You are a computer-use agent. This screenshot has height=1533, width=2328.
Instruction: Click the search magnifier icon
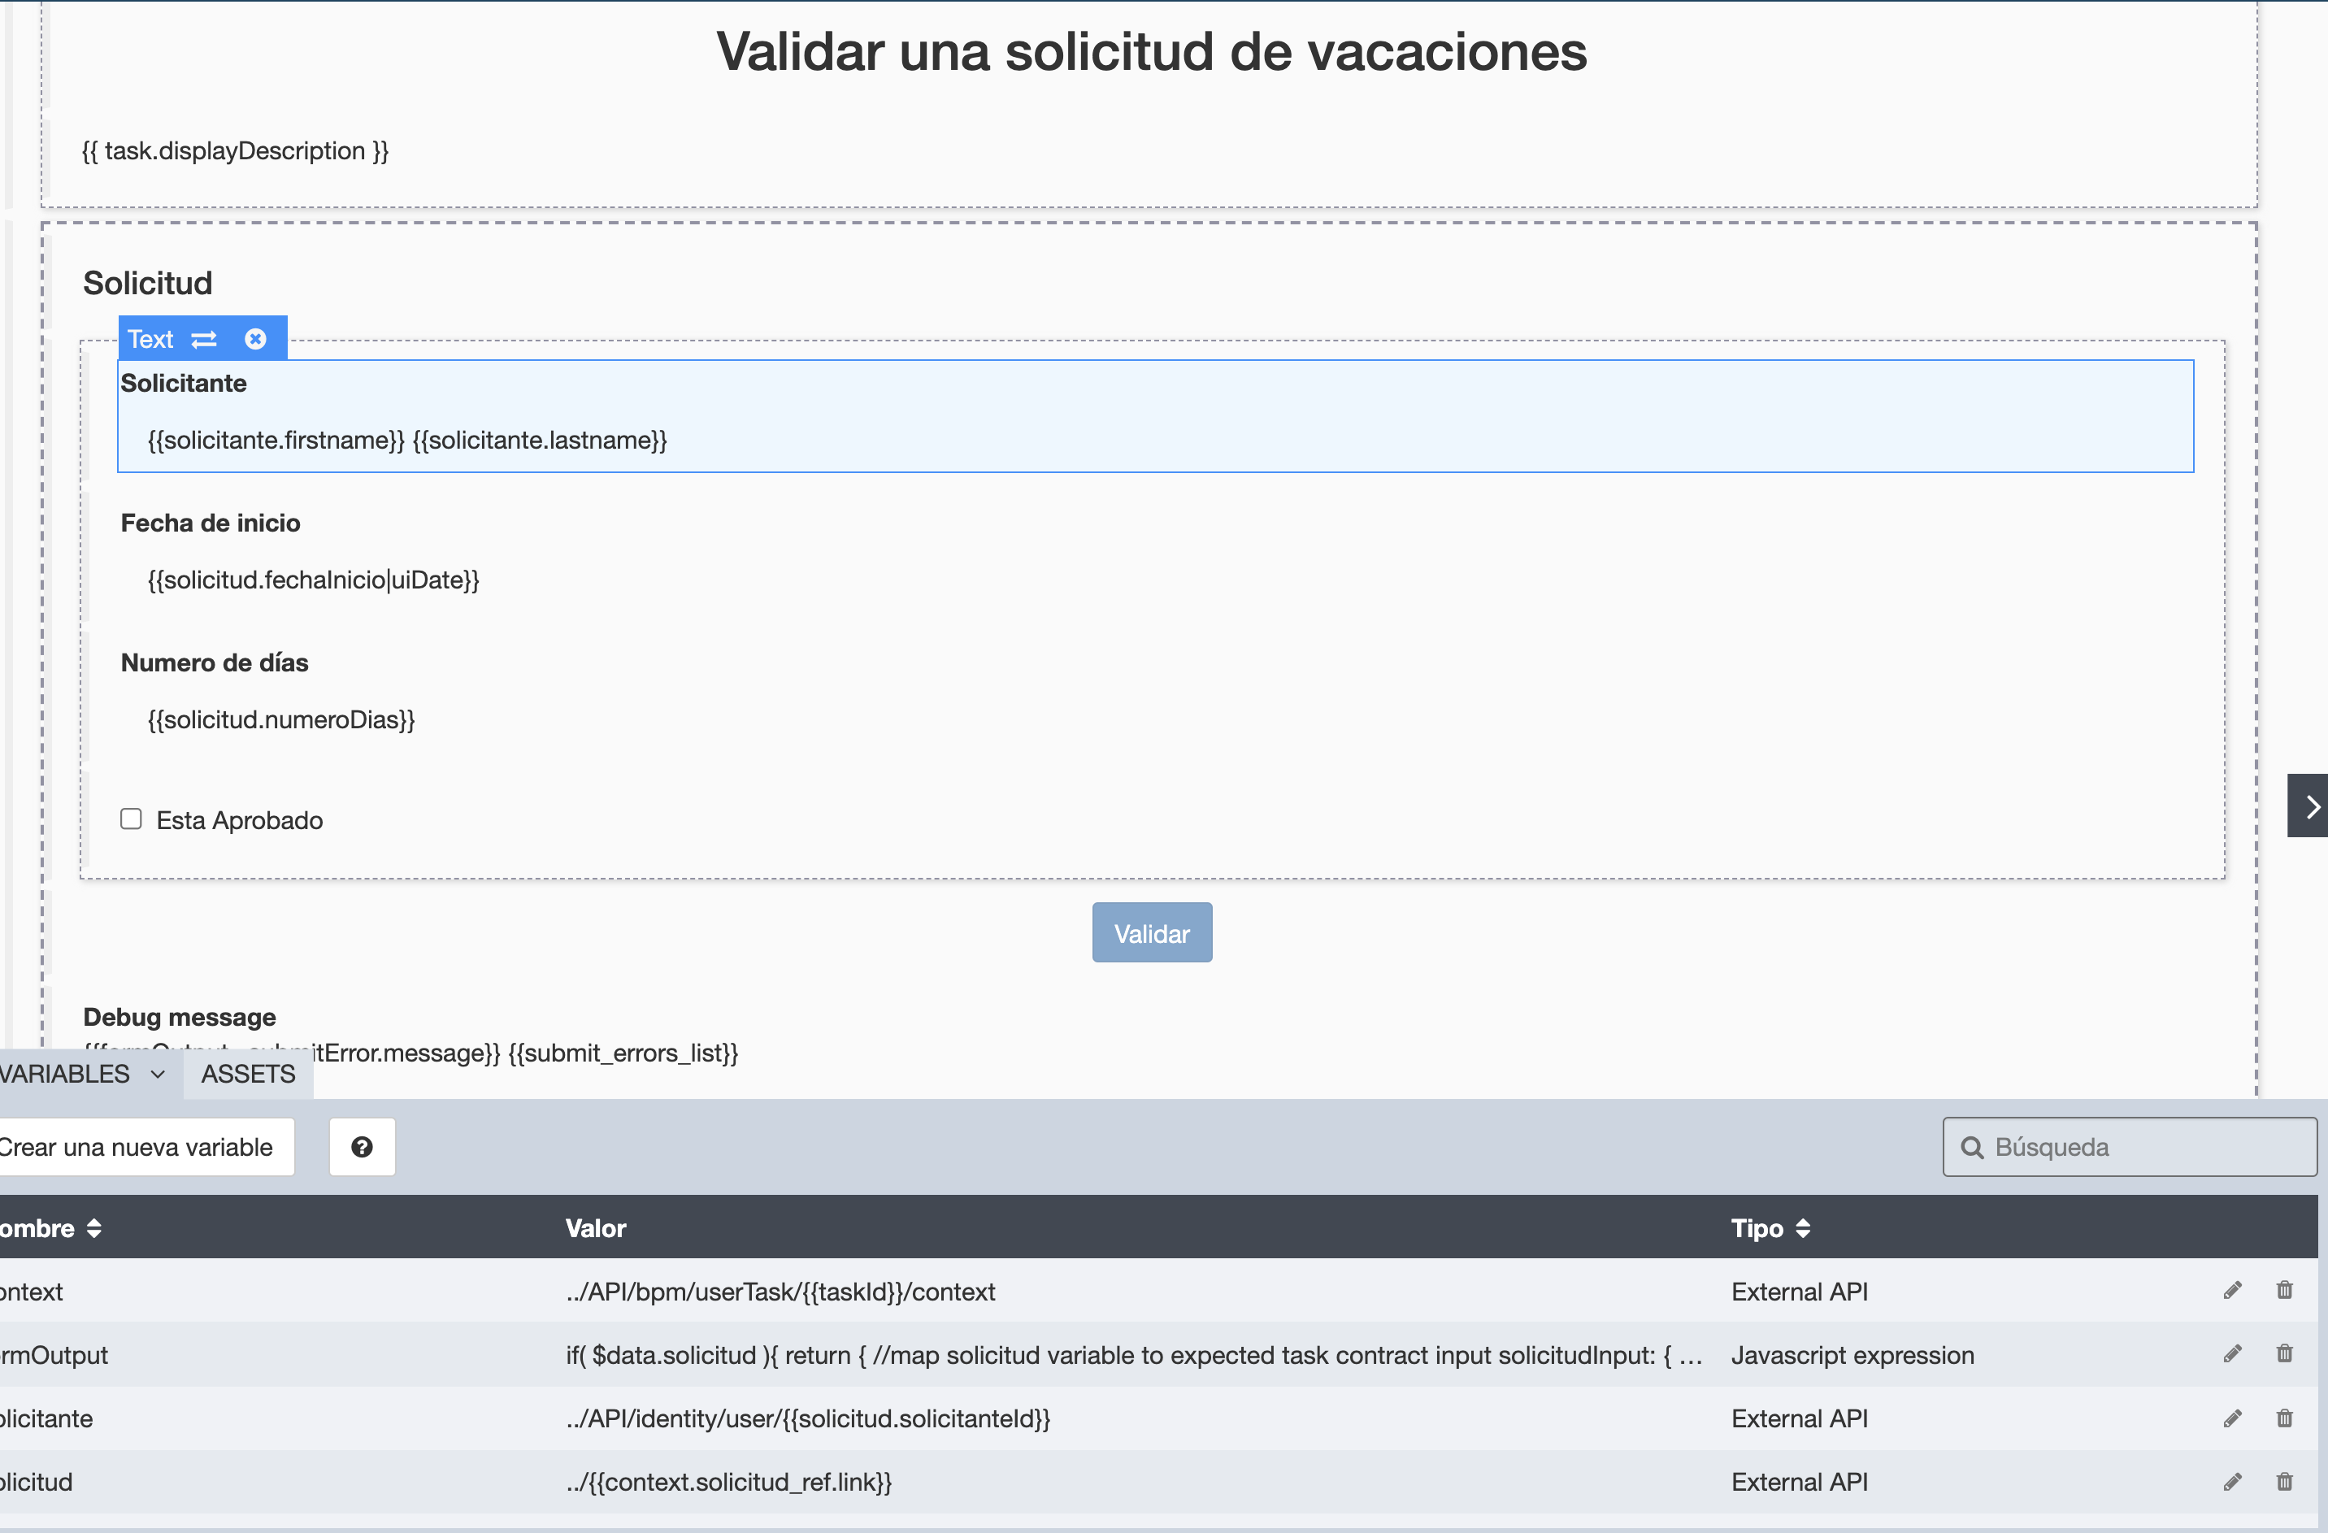(x=1972, y=1148)
